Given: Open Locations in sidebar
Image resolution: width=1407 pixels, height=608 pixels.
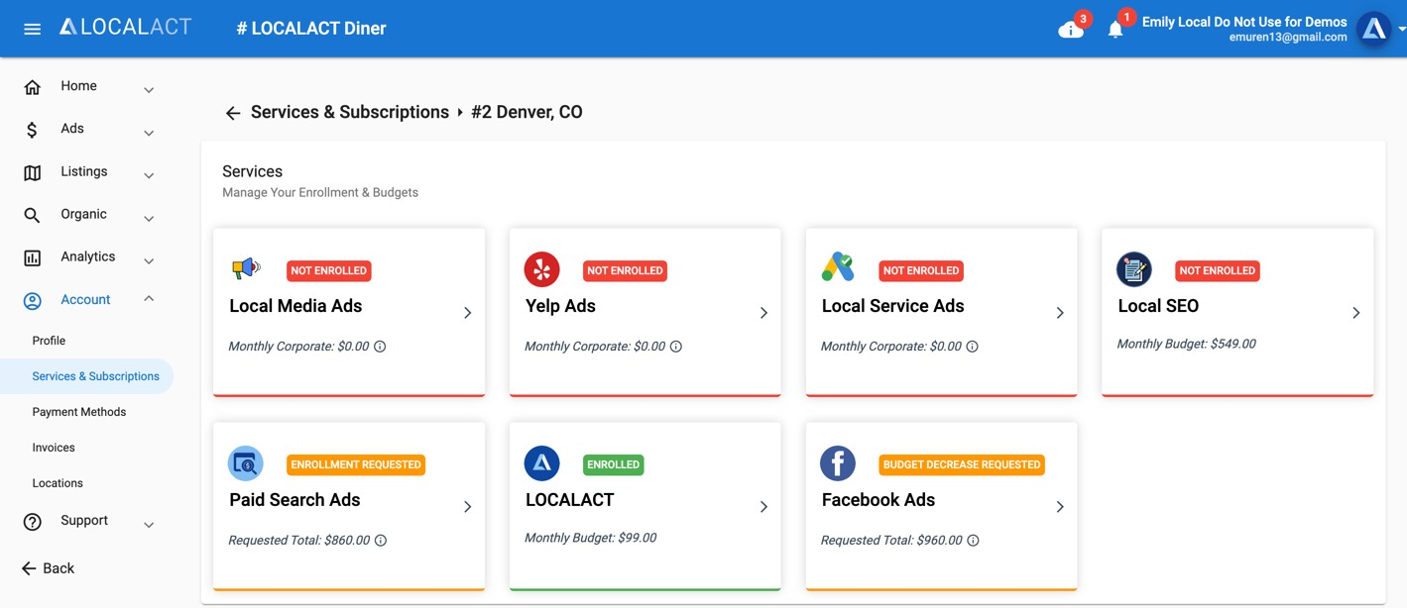Looking at the screenshot, I should (x=58, y=483).
